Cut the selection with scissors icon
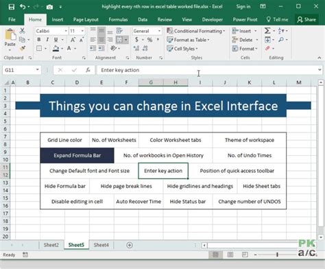Screen dimensions: 325x269 click(x=22, y=31)
